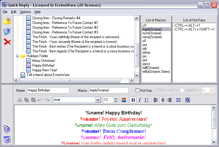This screenshot has width=219, height=147.
Task: Open the Edit menu
Action: (14, 12)
